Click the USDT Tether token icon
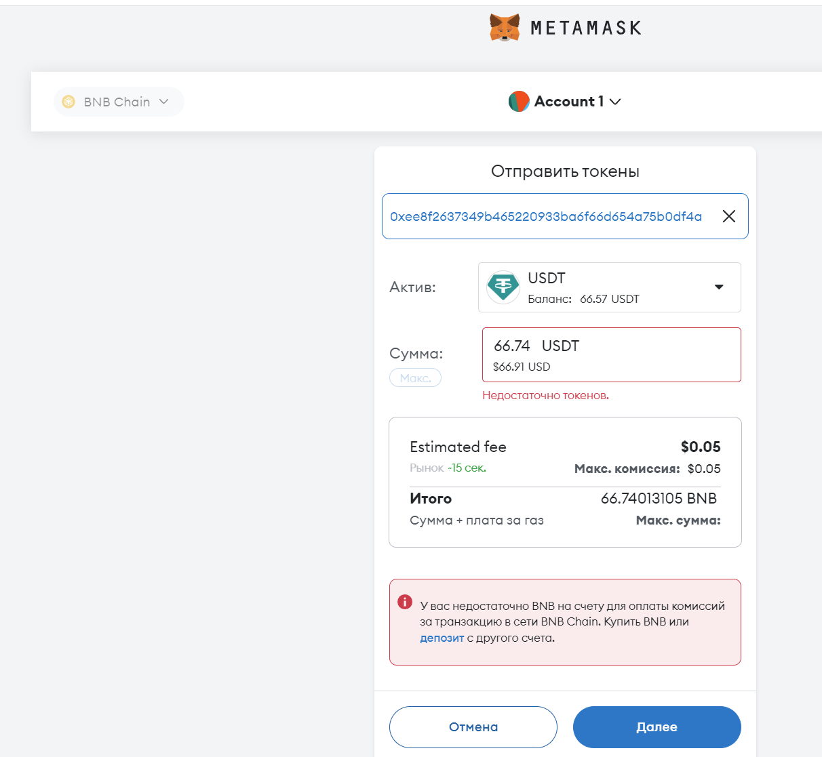 [x=503, y=287]
